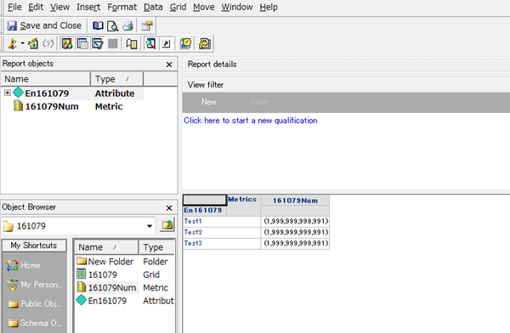Open the Home shortcut
This screenshot has width=510, height=333.
(x=24, y=265)
